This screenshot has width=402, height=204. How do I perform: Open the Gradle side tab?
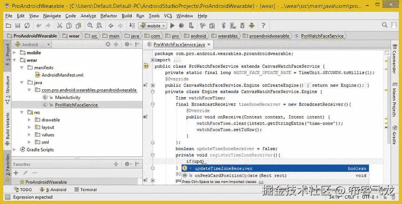point(394,136)
